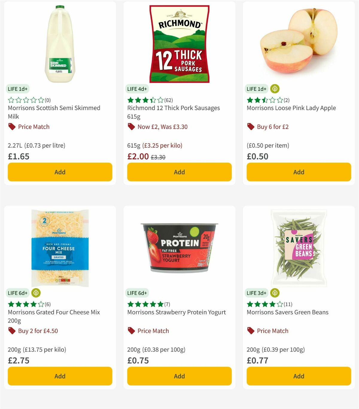This screenshot has height=409, width=359.
Task: Open "Morrisons Strawberry Protein Yogurt" product page
Action: click(x=177, y=312)
